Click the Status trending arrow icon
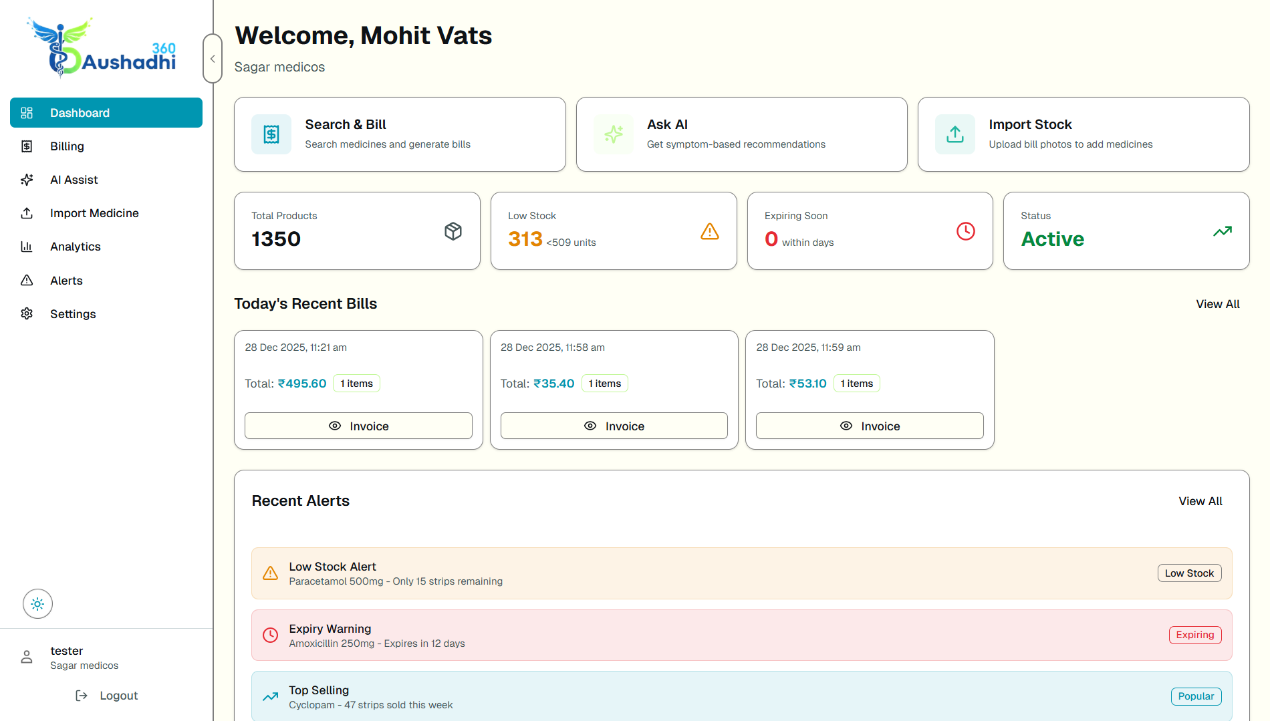This screenshot has height=721, width=1270. click(x=1223, y=231)
